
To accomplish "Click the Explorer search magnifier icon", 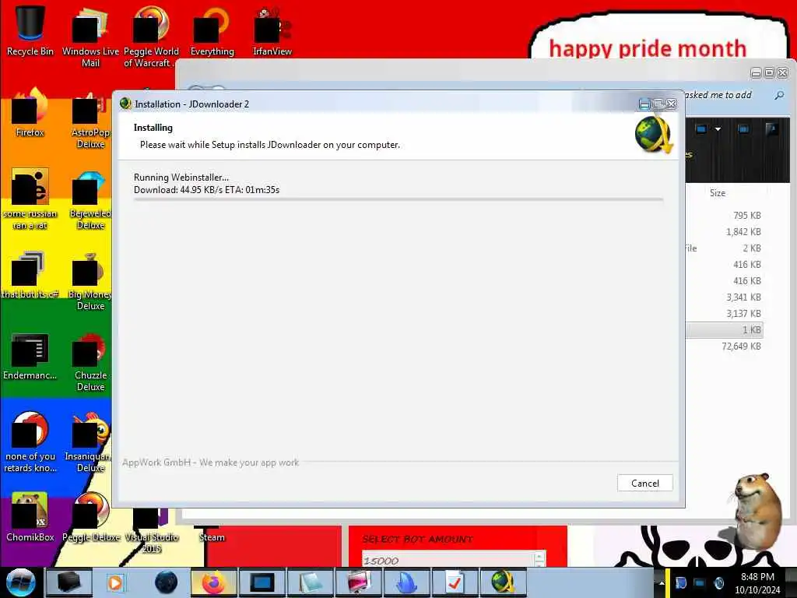I will 778,95.
